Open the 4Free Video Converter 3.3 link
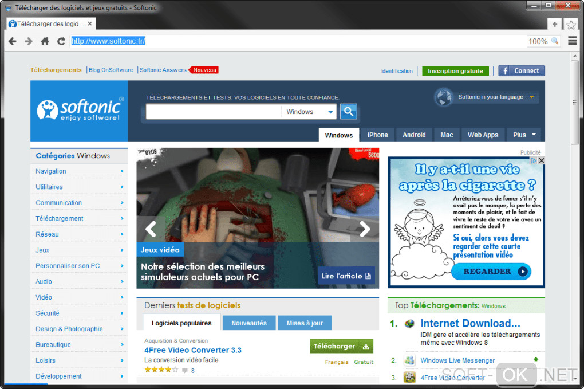Screen dimensions: 584x389 193,350
